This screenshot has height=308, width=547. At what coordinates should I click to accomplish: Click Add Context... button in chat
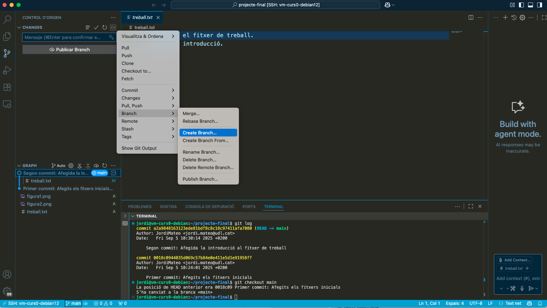[x=515, y=260]
